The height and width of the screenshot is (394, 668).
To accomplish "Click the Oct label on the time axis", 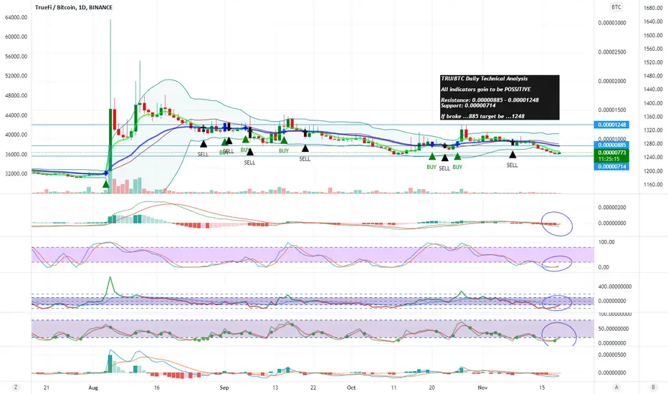I will pyautogui.click(x=351, y=388).
